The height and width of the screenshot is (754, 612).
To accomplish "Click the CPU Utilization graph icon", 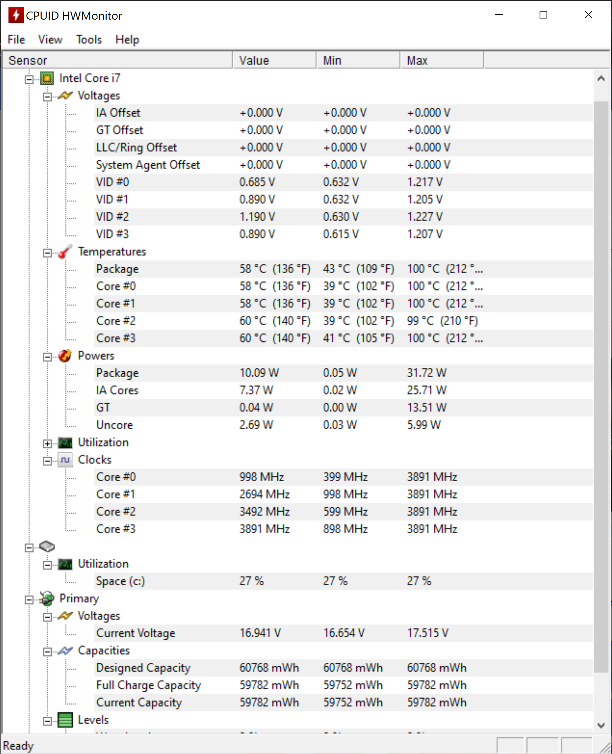I will [x=65, y=443].
